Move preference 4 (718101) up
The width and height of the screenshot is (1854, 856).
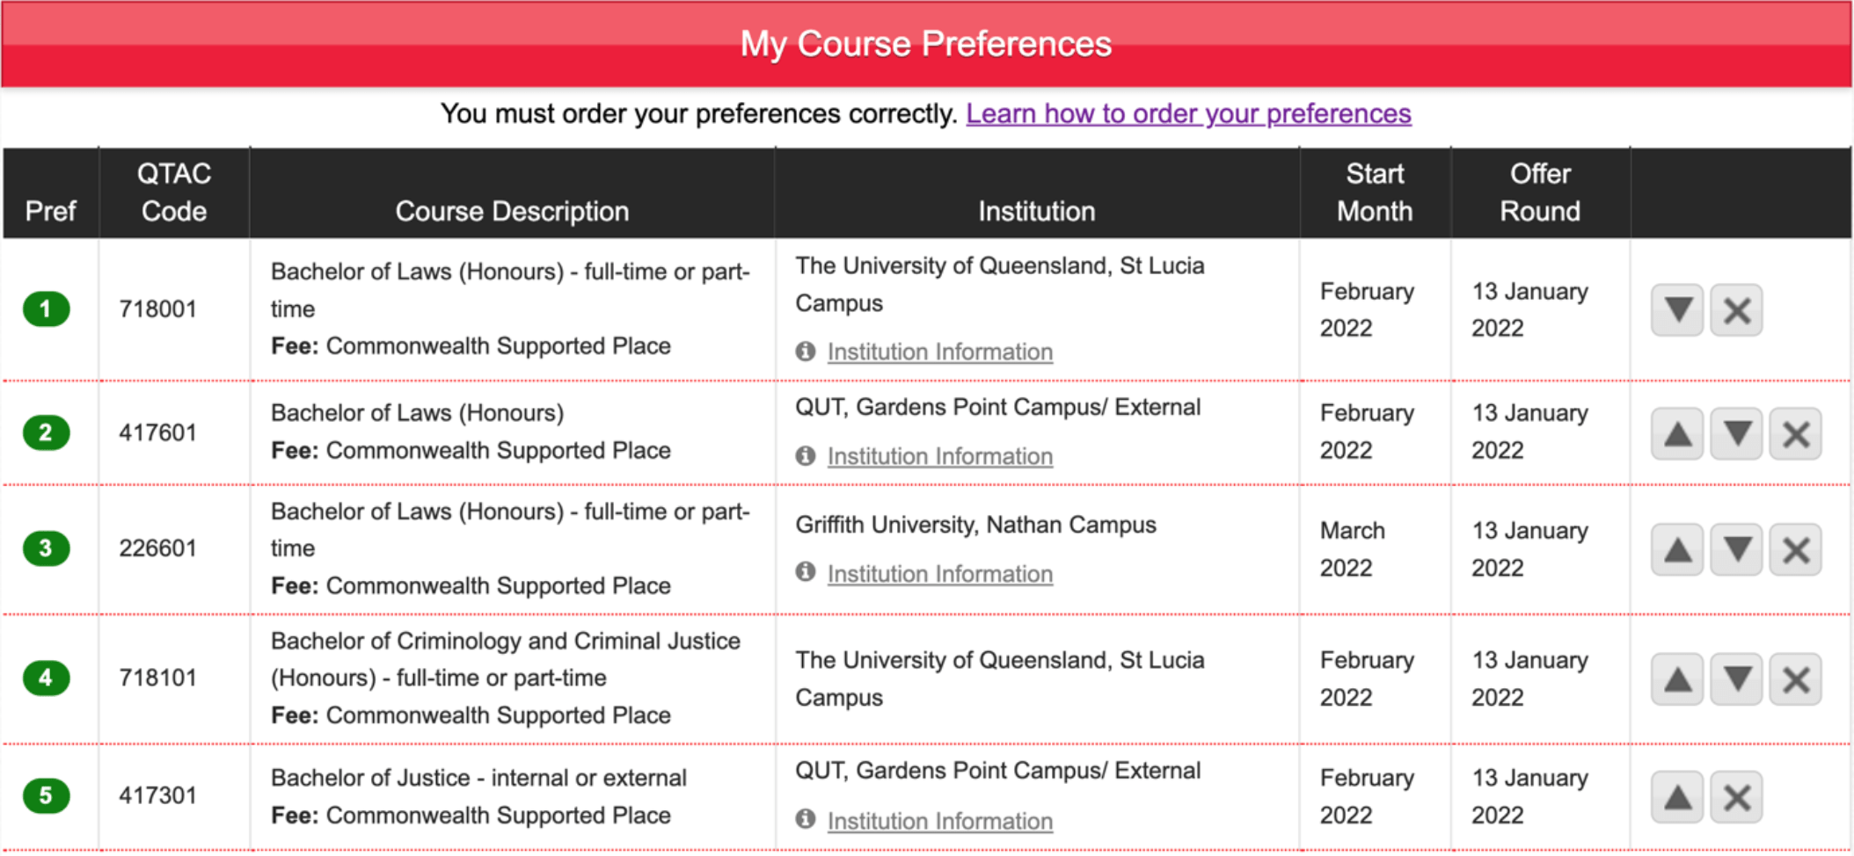(1677, 679)
